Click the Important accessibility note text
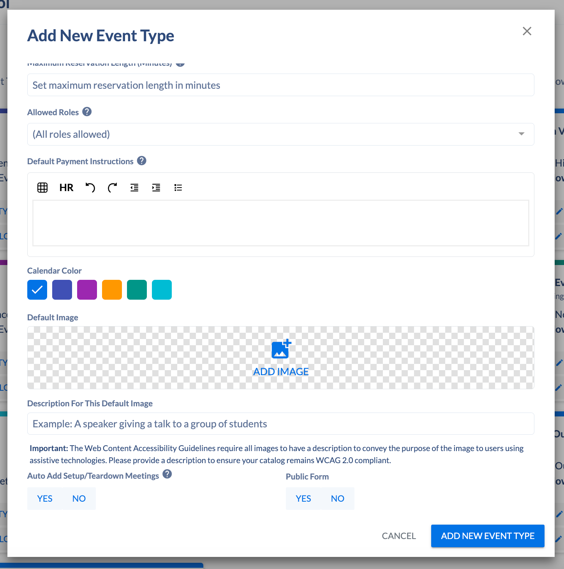Screen dimensions: 564x569 tap(277, 454)
